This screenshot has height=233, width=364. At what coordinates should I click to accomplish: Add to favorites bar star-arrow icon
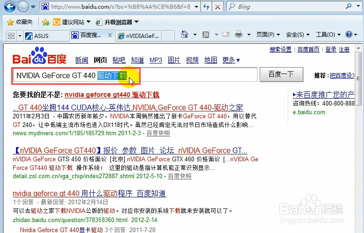46,22
